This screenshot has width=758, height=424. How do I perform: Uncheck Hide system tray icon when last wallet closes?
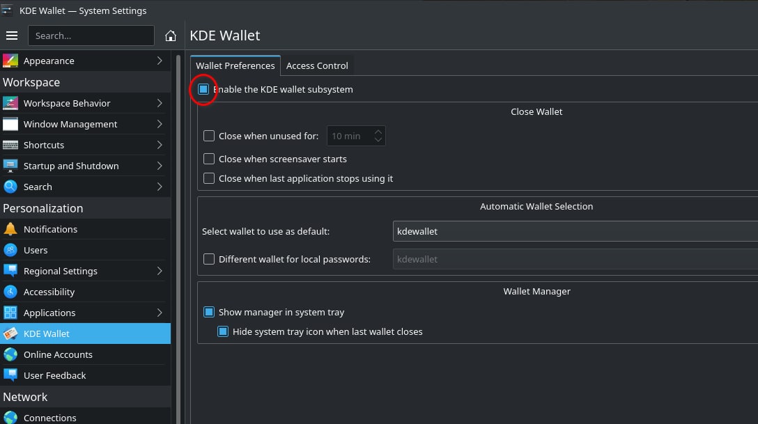(x=223, y=331)
